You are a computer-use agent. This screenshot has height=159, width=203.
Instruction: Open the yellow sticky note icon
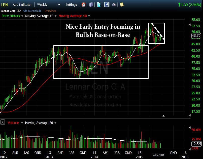coord(122,5)
